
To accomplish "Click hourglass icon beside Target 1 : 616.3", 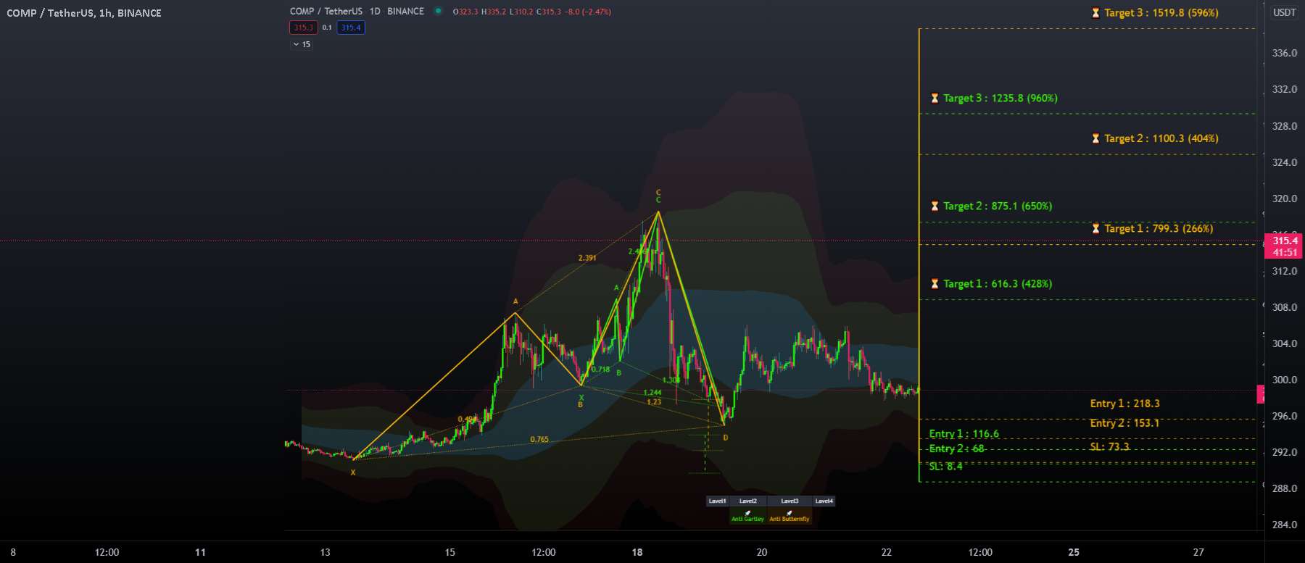I will [x=935, y=284].
